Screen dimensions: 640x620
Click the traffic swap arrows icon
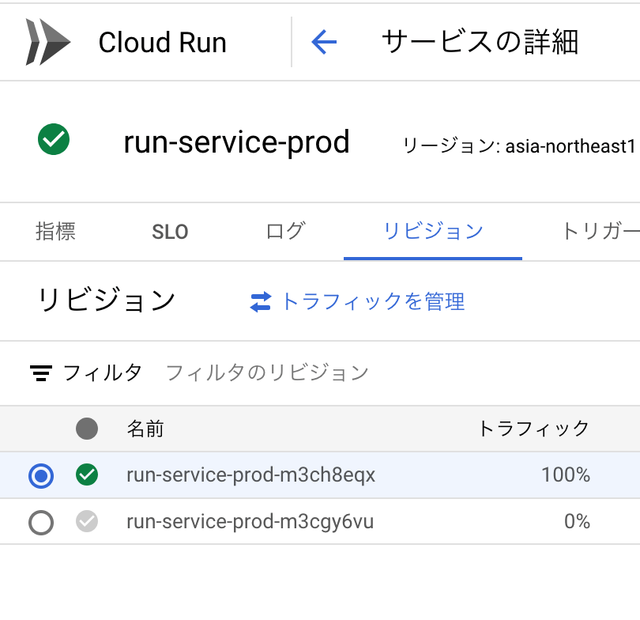point(261,302)
